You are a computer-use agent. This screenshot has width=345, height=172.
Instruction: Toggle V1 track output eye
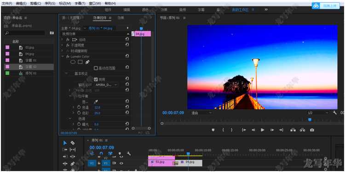(x=121, y=163)
